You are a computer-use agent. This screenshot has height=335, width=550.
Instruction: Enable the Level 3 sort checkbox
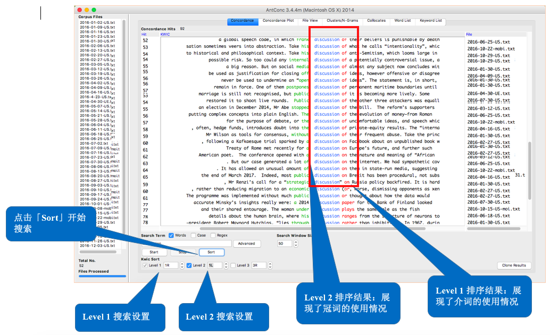pyautogui.click(x=233, y=265)
